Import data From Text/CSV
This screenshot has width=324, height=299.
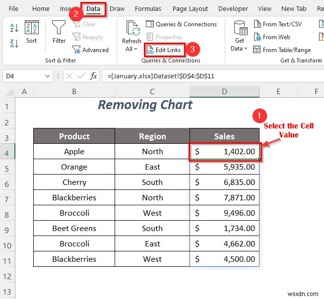pos(278,24)
